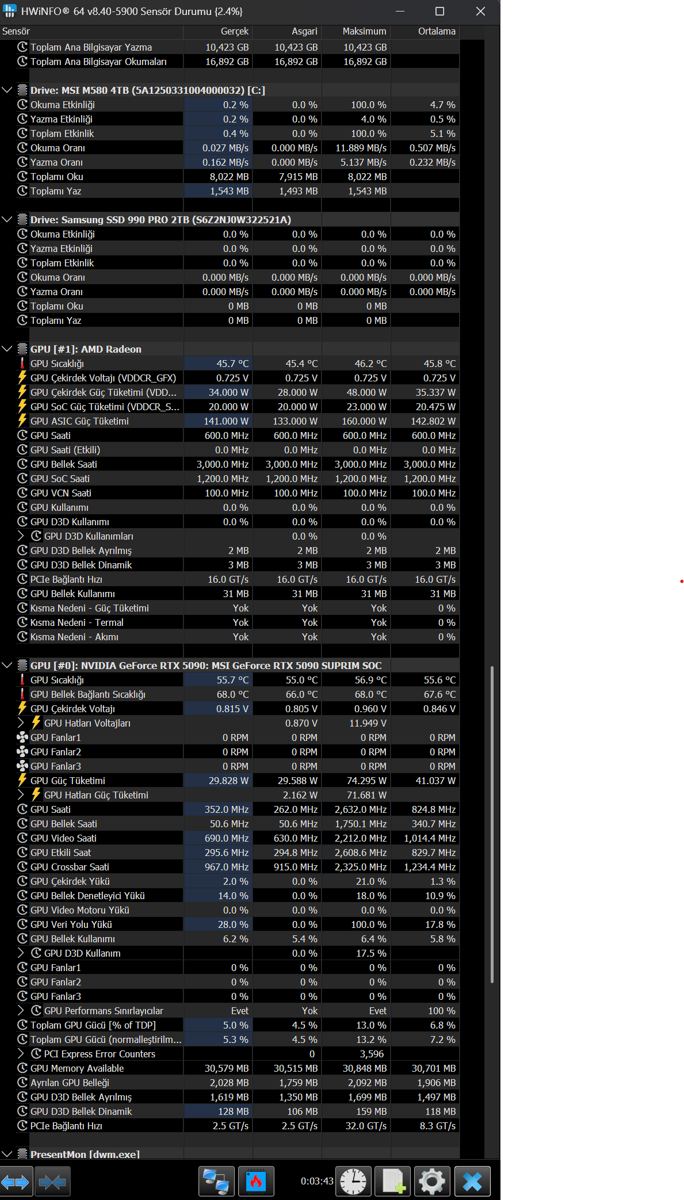The image size is (684, 1200).
Task: Expand the GPU D3D Kullanım subgroup under NVIDIA
Action: click(21, 953)
